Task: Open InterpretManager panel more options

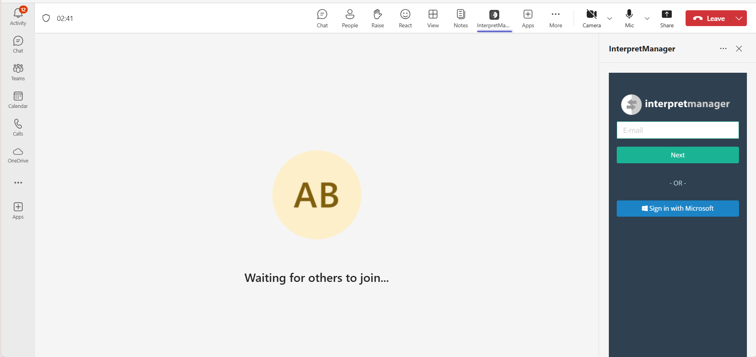Action: click(723, 49)
